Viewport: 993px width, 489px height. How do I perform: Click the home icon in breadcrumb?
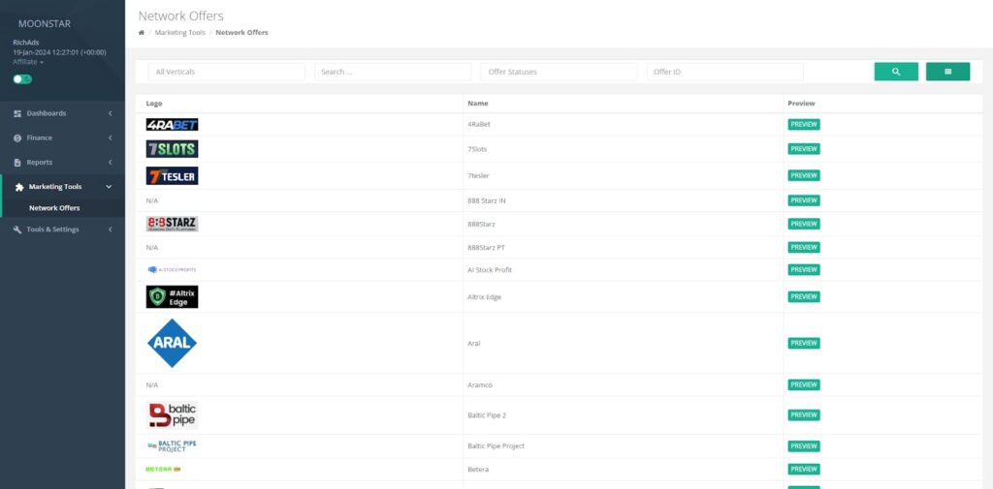(x=142, y=32)
